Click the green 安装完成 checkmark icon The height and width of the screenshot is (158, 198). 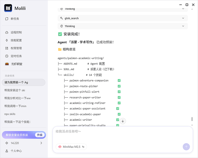pyautogui.click(x=60, y=34)
